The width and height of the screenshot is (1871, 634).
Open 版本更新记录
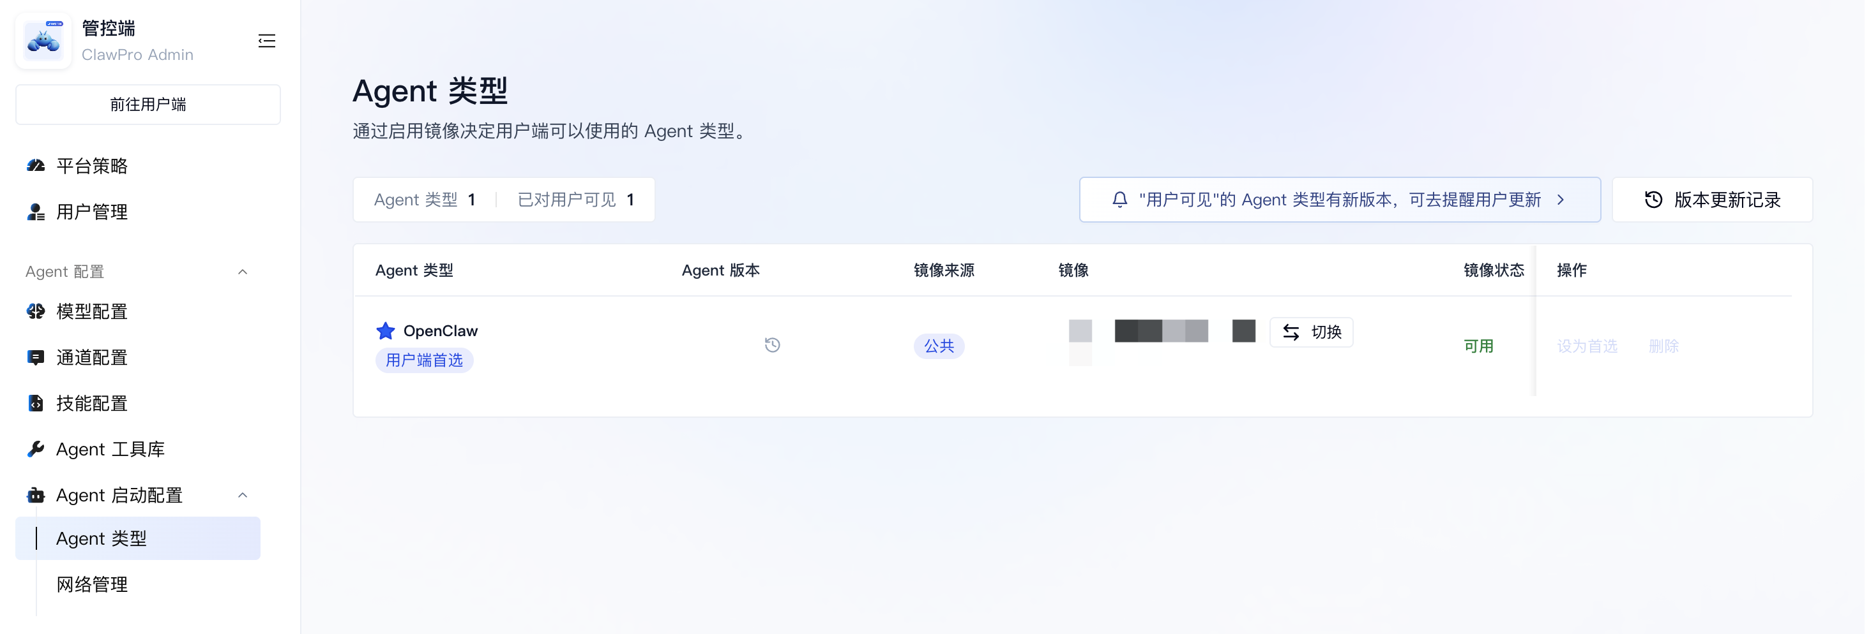click(1712, 200)
